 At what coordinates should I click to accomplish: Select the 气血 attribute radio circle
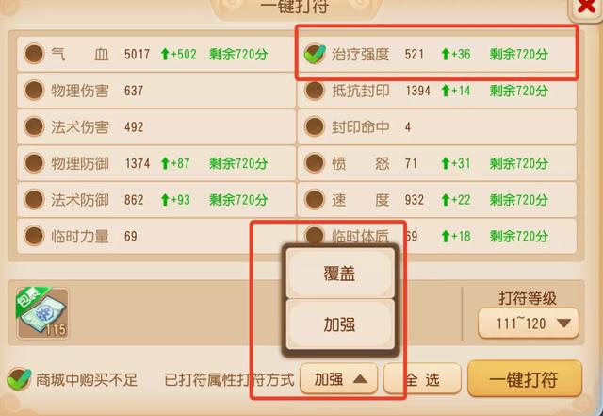click(34, 54)
